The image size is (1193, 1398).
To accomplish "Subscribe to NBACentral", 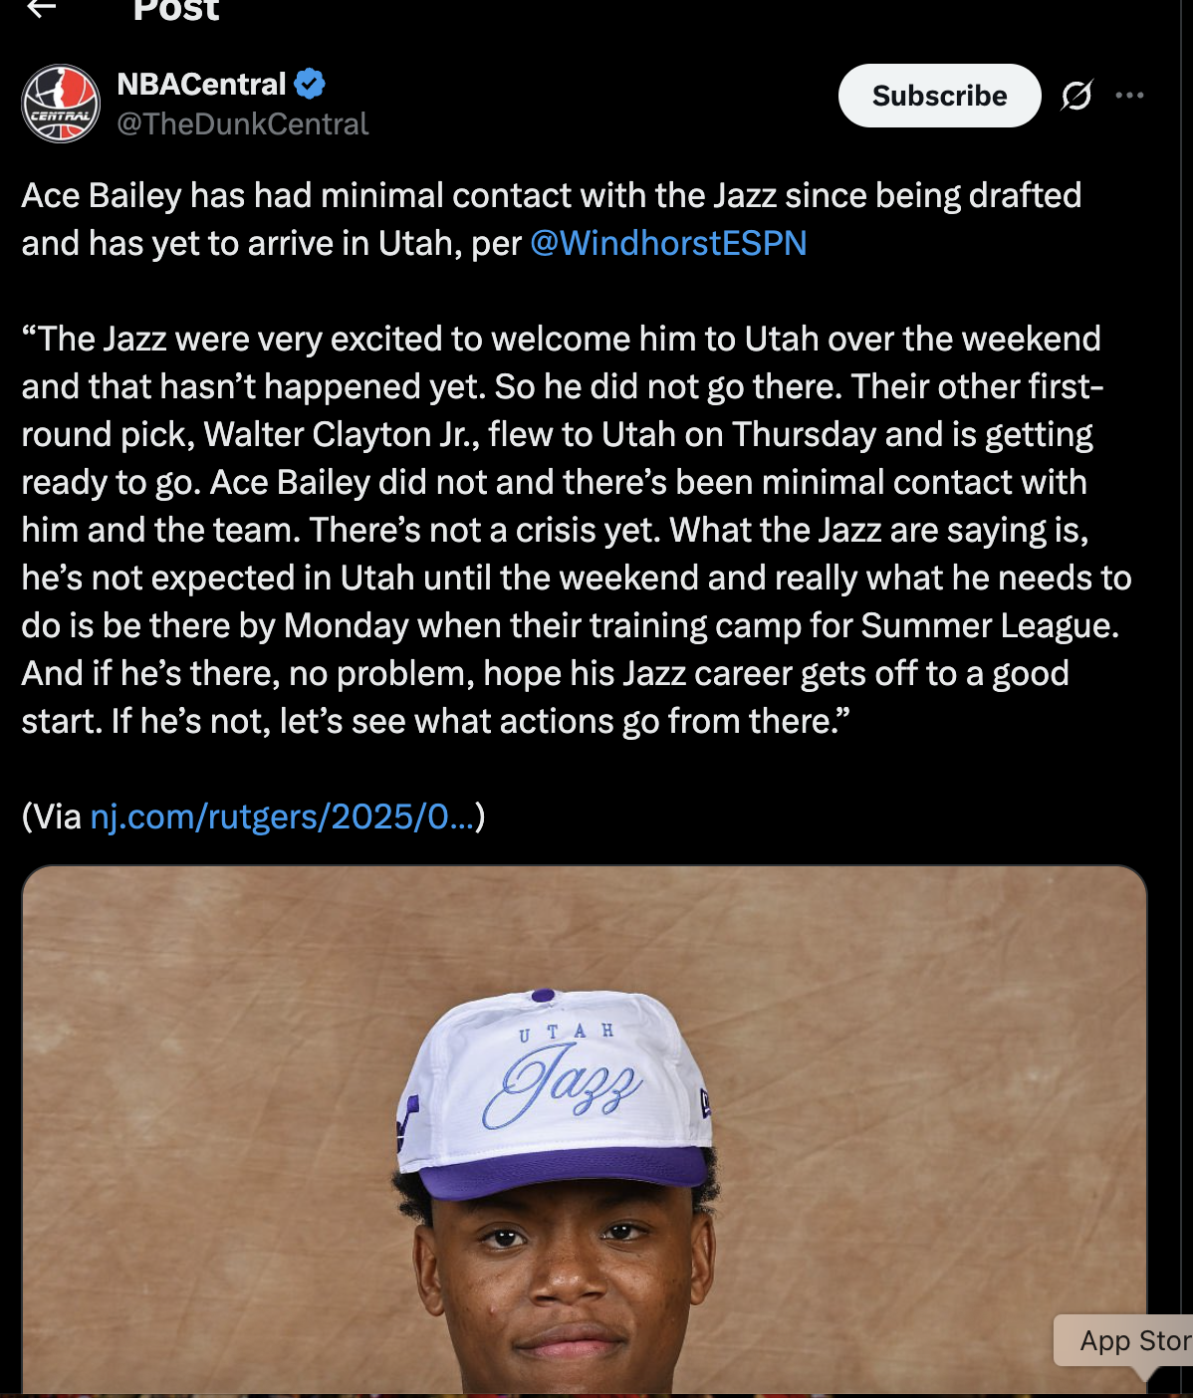I will click(939, 96).
